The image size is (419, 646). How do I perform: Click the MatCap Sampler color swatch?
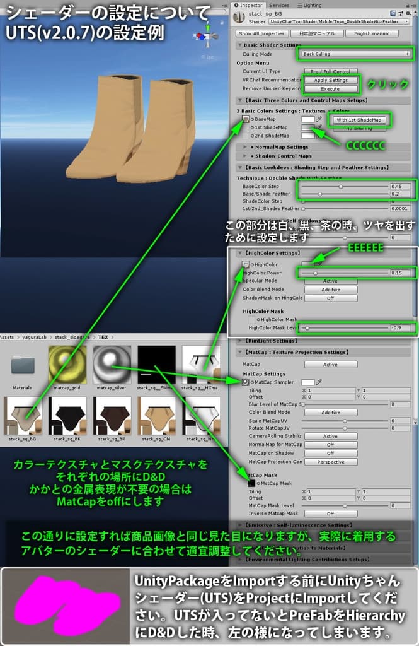(308, 382)
